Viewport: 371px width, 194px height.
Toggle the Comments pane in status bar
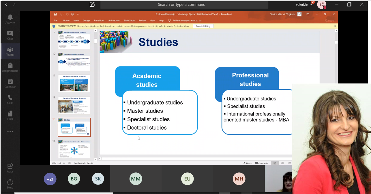pyautogui.click(x=261, y=163)
